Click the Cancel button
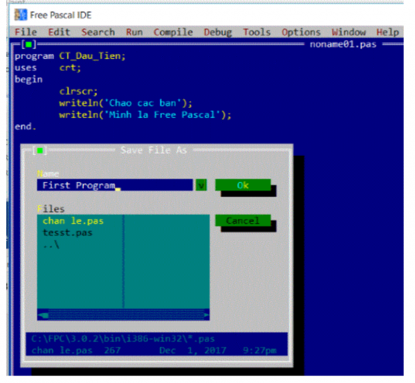 point(243,220)
